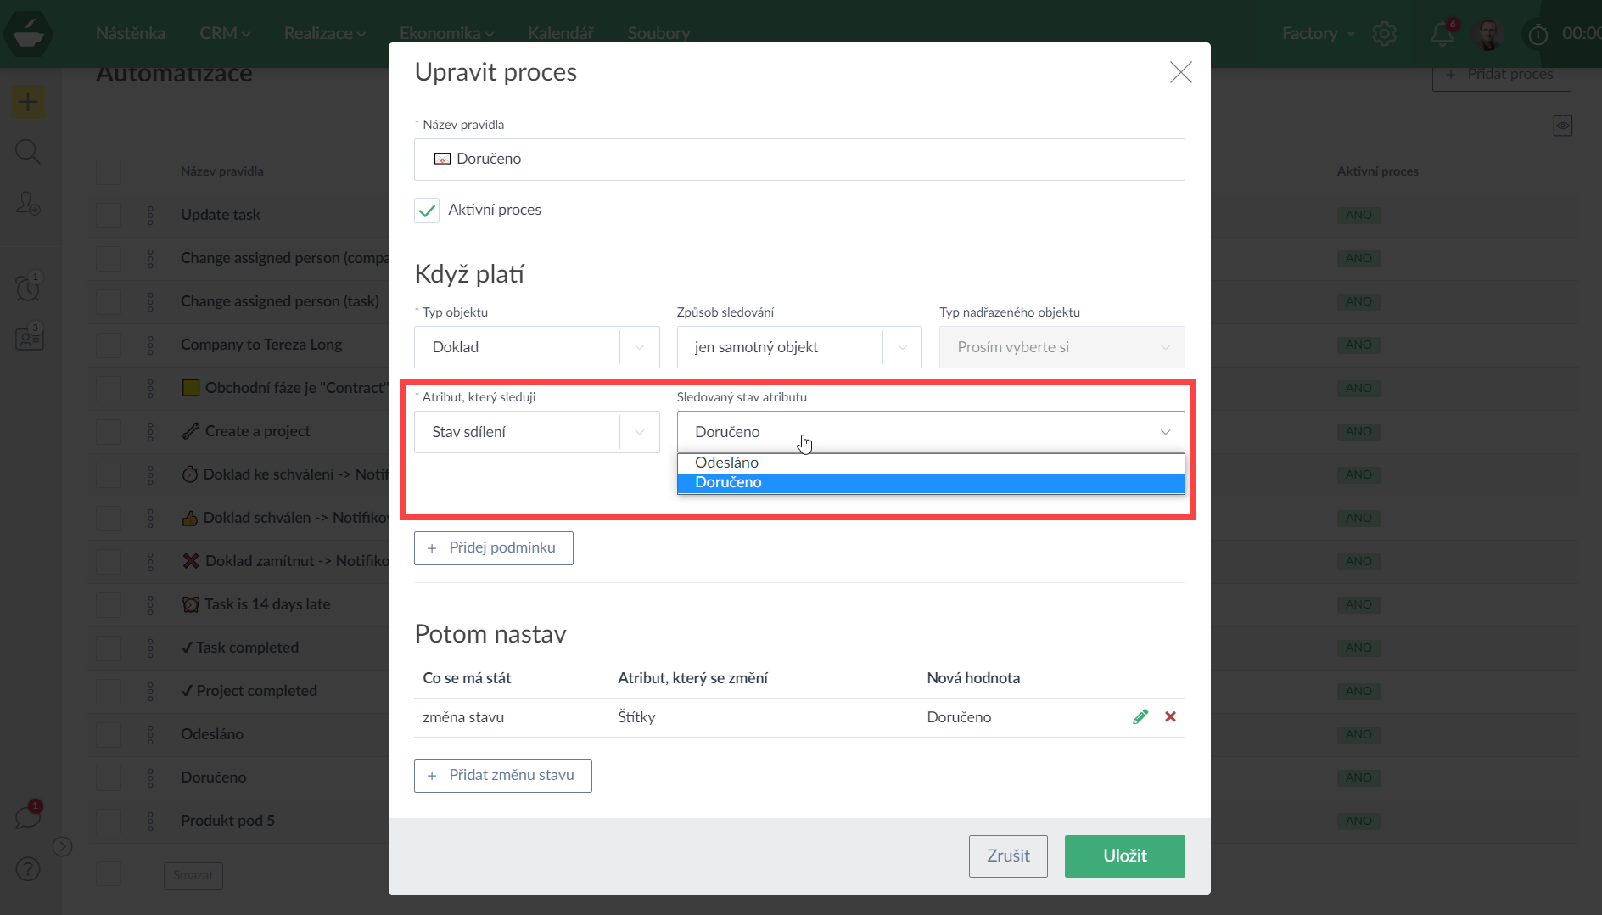Click the green pencil edit icon
The height and width of the screenshot is (915, 1602).
(1140, 717)
